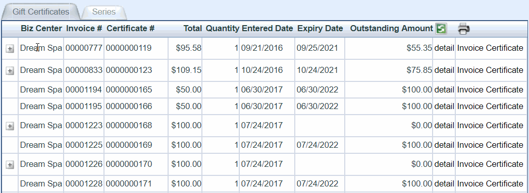Expand row for invoice 00000777
The width and height of the screenshot is (529, 193).
coord(10,49)
